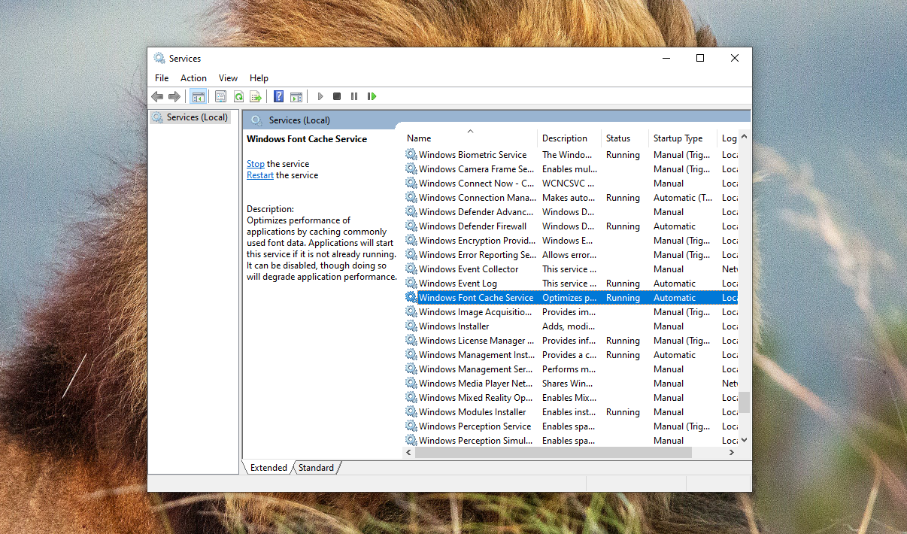The height and width of the screenshot is (534, 907).
Task: Click the Refresh toolbar icon
Action: [238, 96]
